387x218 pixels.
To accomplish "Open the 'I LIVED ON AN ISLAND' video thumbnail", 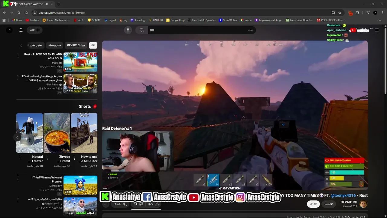I will [x=80, y=62].
